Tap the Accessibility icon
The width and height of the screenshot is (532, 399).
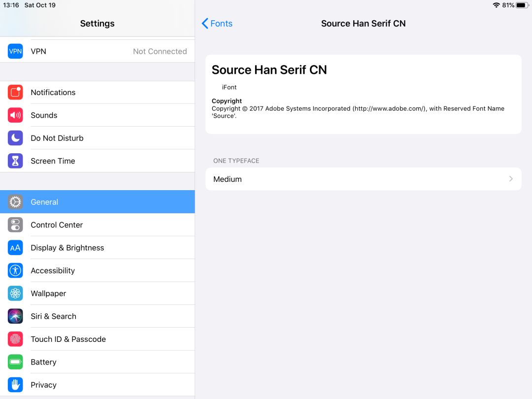pos(15,270)
